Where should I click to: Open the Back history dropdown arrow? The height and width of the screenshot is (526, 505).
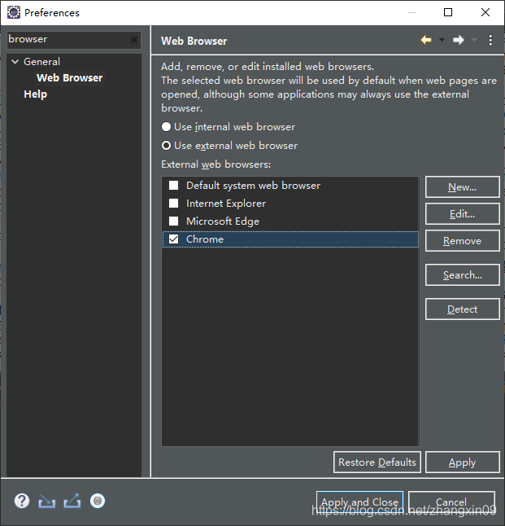click(x=442, y=40)
